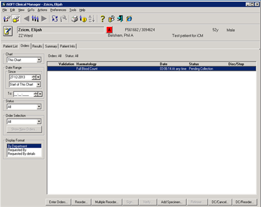The image size is (261, 207).
Task: Open the GoTo menu
Action: click(x=31, y=10)
